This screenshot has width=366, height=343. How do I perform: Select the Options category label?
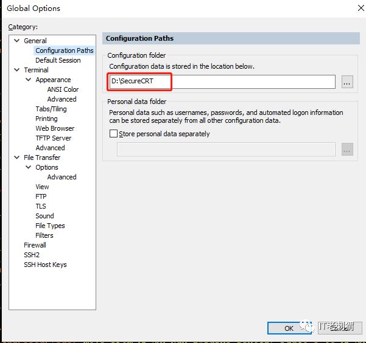47,167
